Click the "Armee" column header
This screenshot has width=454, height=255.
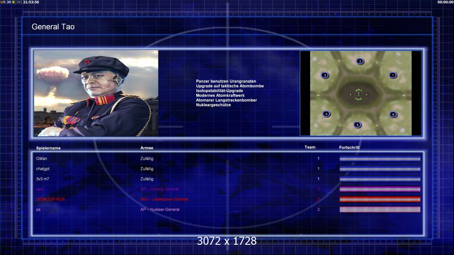pyautogui.click(x=147, y=148)
